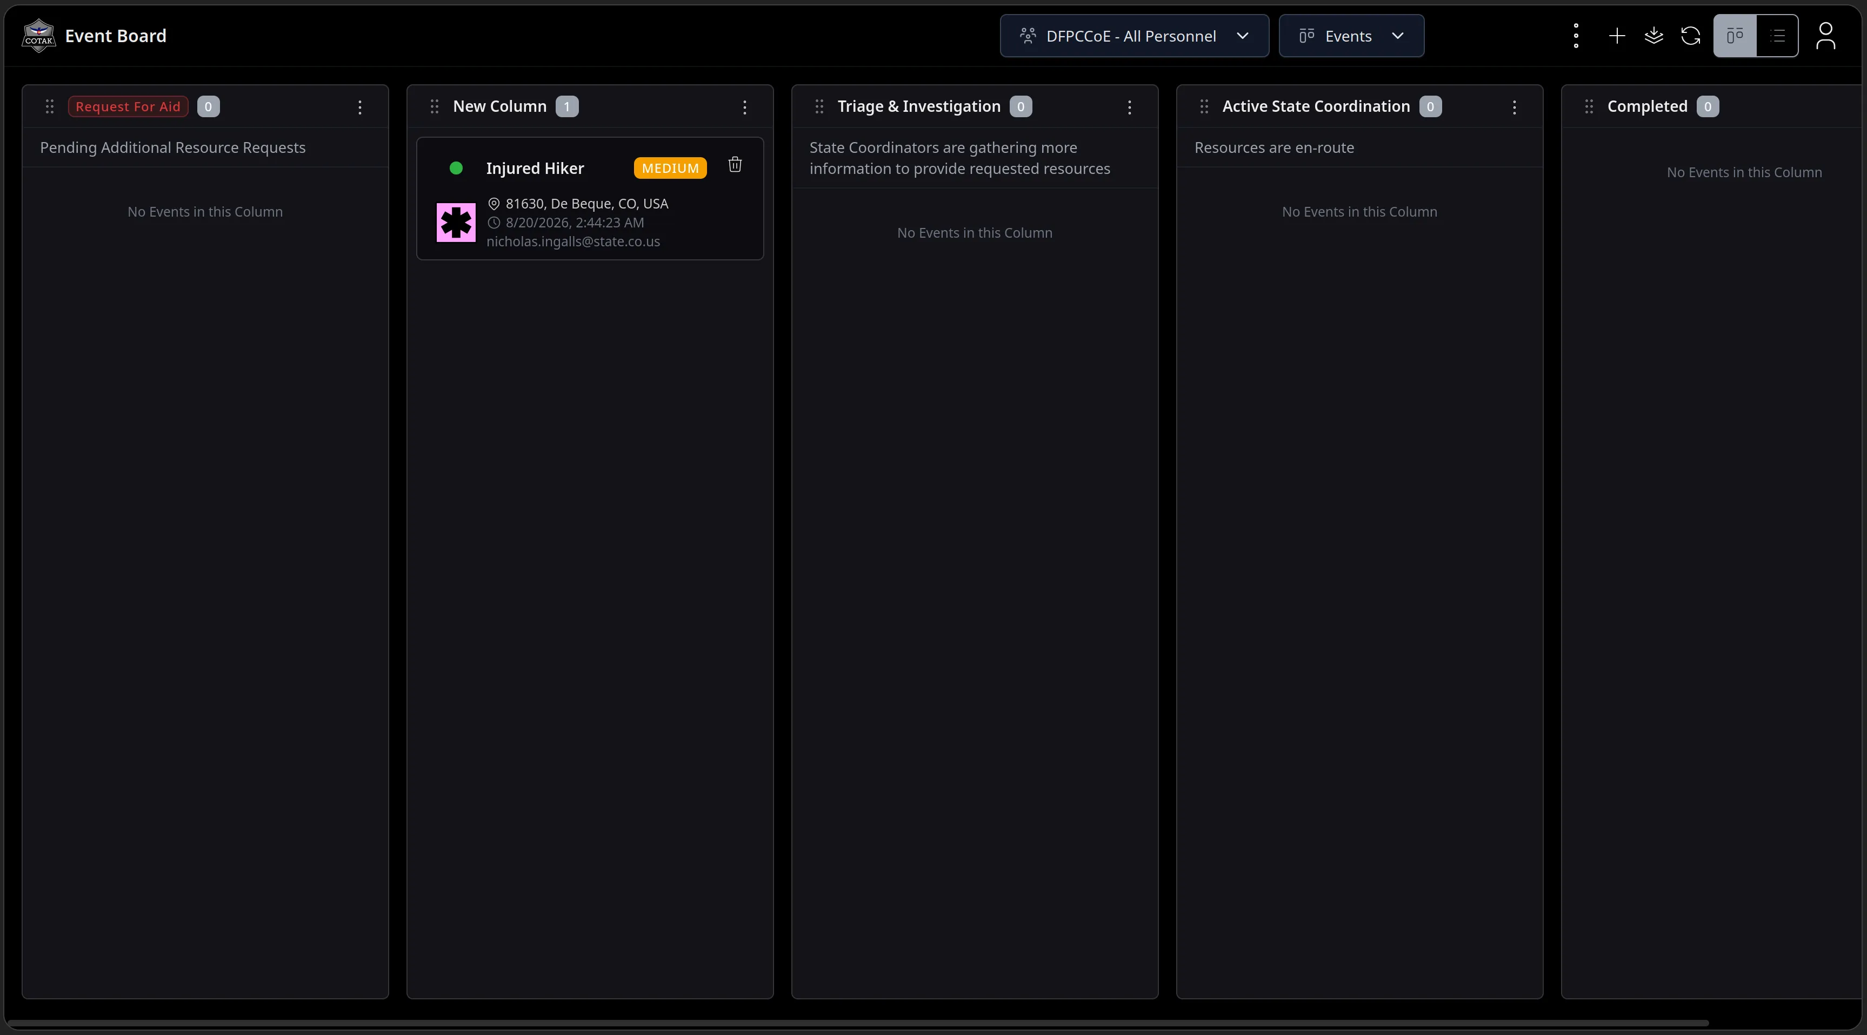The width and height of the screenshot is (1867, 1035).
Task: Click the green status dot on Injured Hiker
Action: 456,168
